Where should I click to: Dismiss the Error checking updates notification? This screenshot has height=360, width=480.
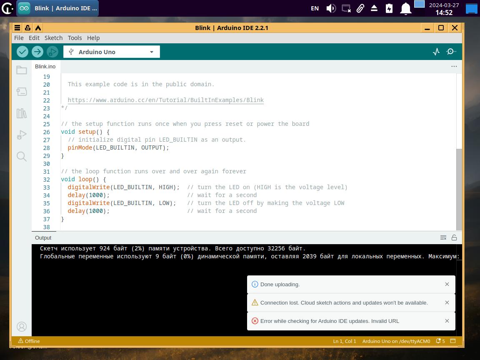tap(447, 321)
